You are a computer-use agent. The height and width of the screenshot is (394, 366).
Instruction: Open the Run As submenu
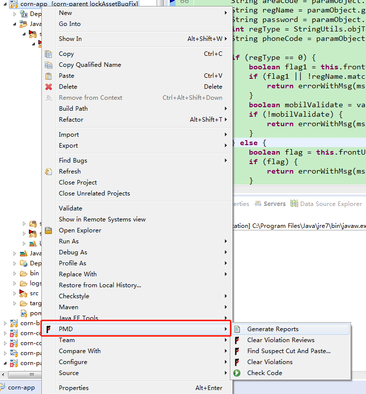click(x=137, y=241)
